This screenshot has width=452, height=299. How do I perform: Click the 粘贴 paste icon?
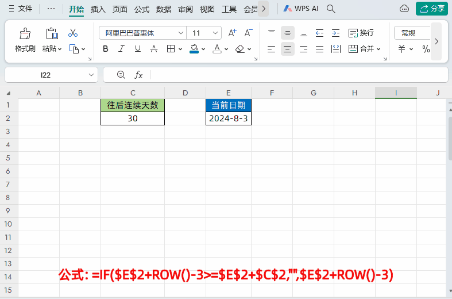(52, 34)
